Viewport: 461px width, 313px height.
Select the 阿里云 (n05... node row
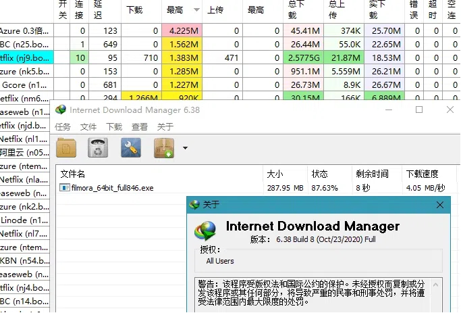tap(25, 153)
